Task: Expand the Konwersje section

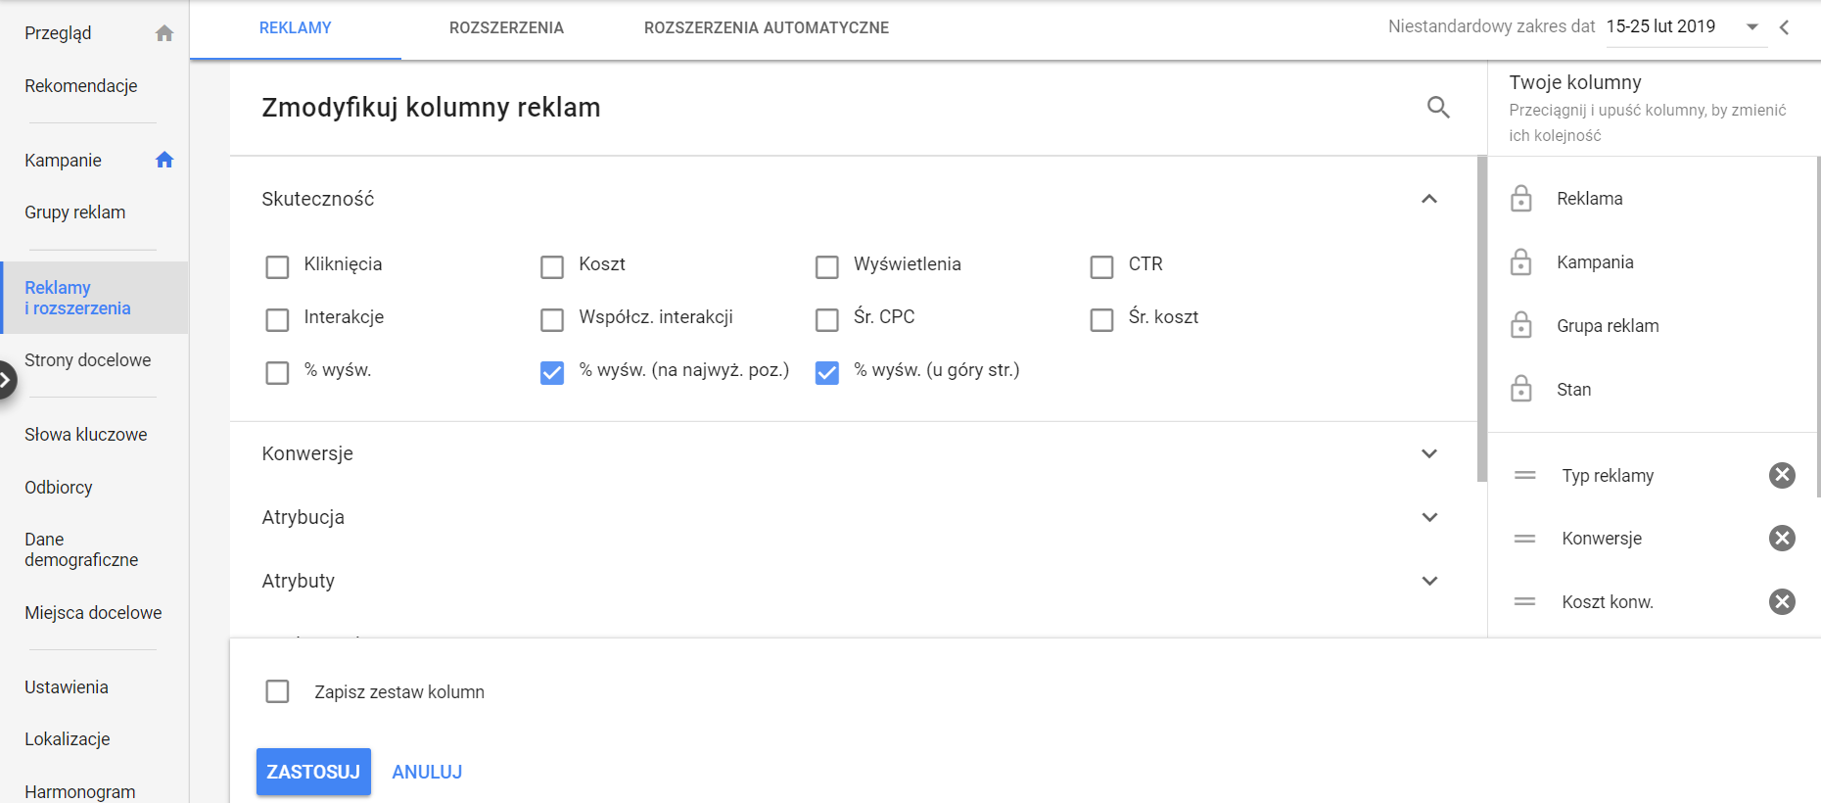Action: coord(1429,453)
